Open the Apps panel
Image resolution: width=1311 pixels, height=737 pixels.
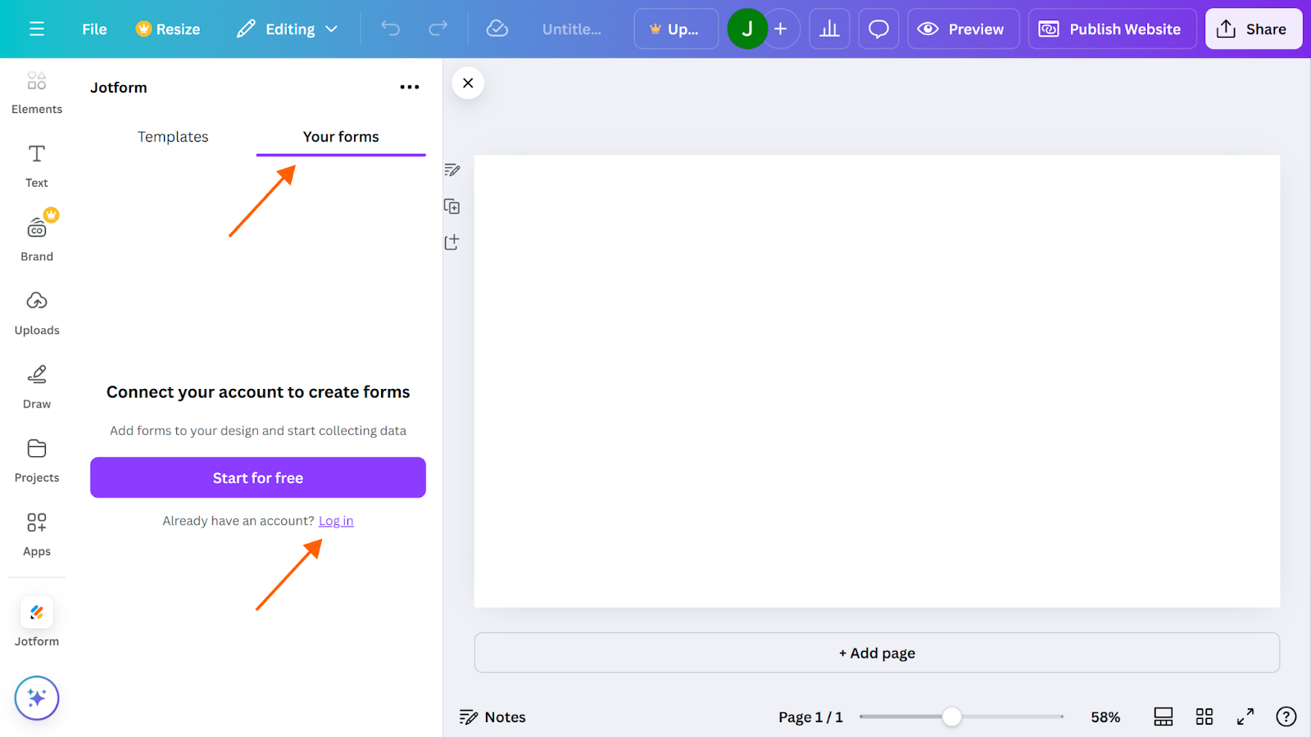pos(36,532)
